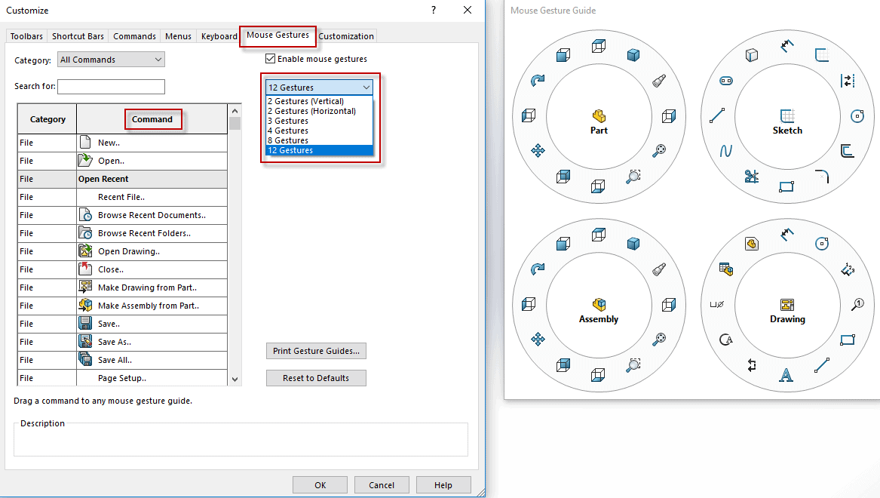Disable the Enable mouse gestures checkbox
880x498 pixels.
tap(271, 59)
